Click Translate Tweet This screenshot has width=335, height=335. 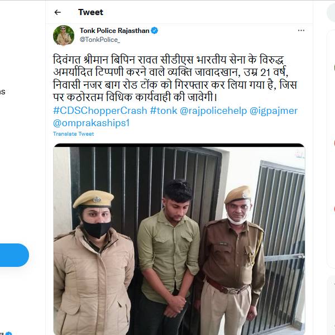tap(73, 134)
